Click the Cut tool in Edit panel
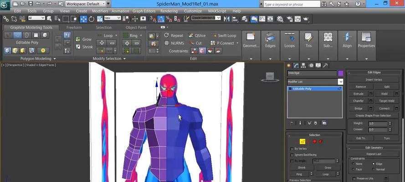Screen dimensions: 405x182 click(195, 43)
